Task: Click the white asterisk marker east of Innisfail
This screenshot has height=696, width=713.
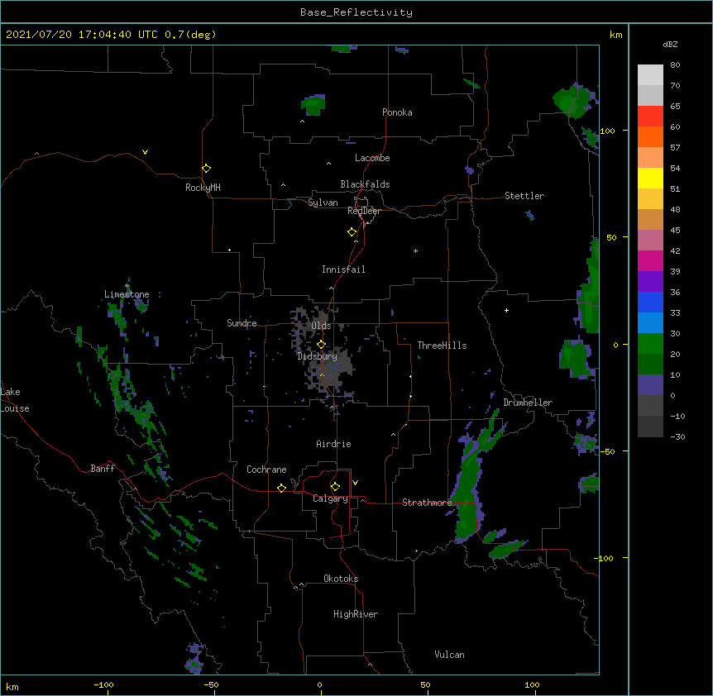Action: pos(415,250)
